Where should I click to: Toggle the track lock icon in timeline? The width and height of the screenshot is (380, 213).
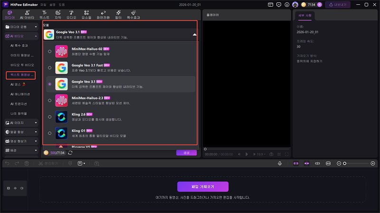coord(9,188)
